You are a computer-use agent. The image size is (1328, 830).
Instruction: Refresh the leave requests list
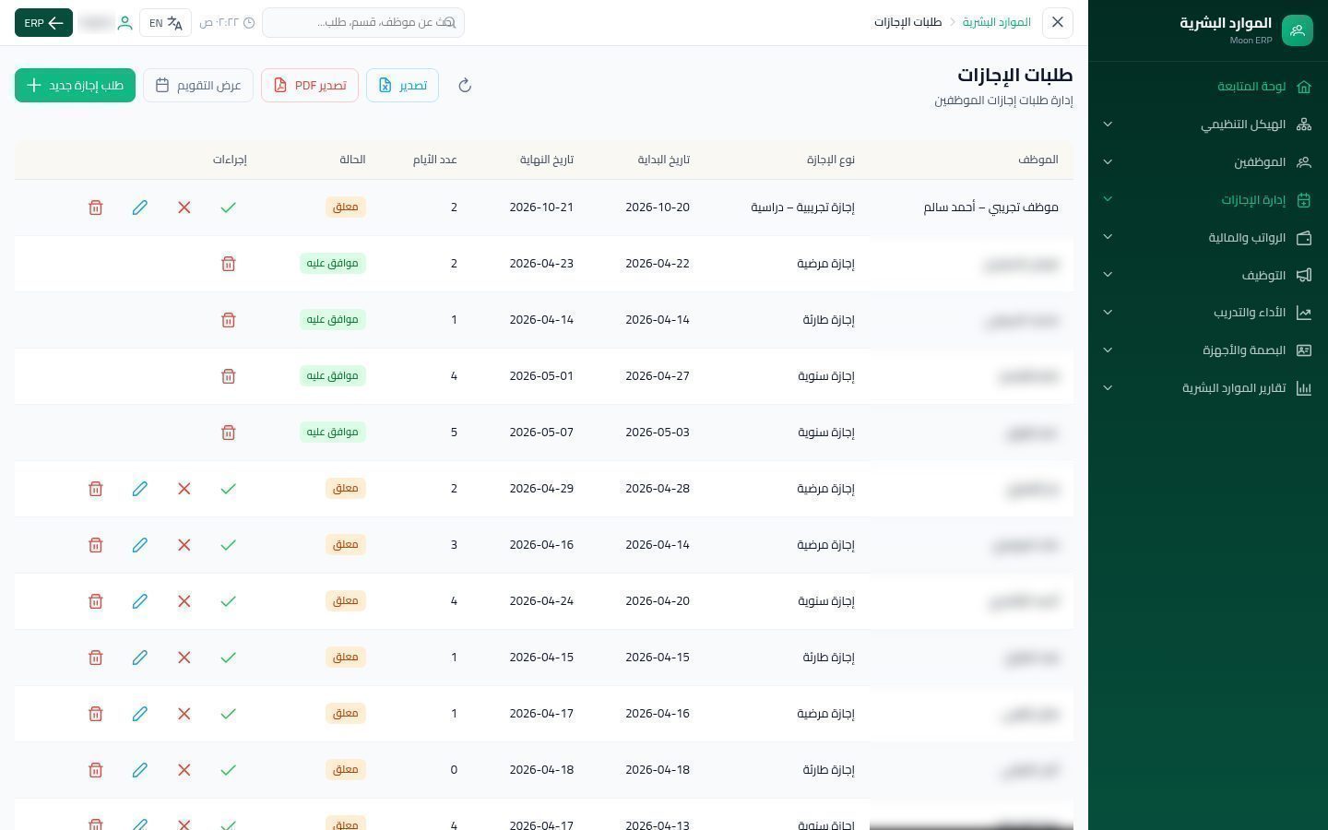coord(465,86)
